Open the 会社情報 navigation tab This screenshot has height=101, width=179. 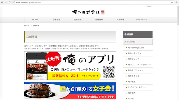tap(78, 20)
